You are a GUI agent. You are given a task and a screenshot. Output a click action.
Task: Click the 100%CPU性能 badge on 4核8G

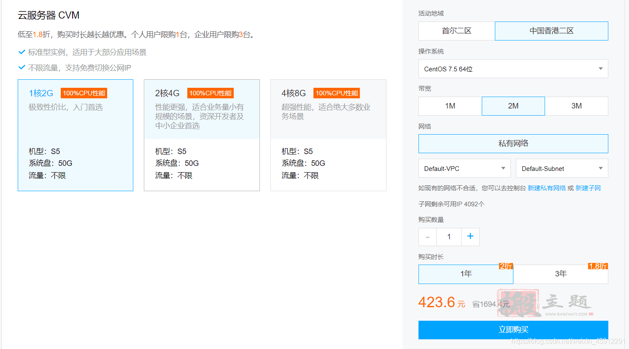337,93
